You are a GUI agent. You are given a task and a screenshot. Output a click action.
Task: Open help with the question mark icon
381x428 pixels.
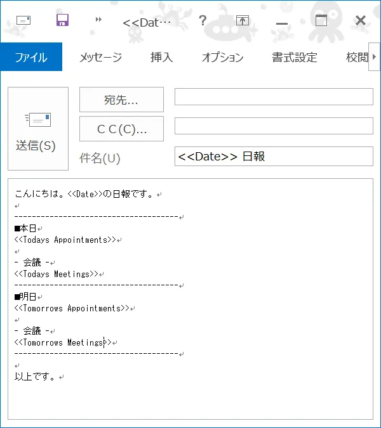coord(203,20)
